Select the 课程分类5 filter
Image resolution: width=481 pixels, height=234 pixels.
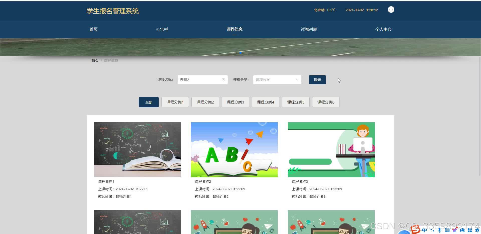tap(296, 102)
